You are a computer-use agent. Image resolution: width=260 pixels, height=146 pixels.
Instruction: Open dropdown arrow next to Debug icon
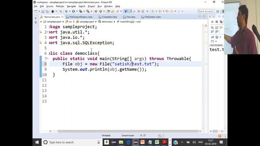point(69,11)
